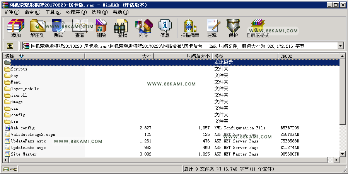Select the iscroll folder row

(171, 95)
